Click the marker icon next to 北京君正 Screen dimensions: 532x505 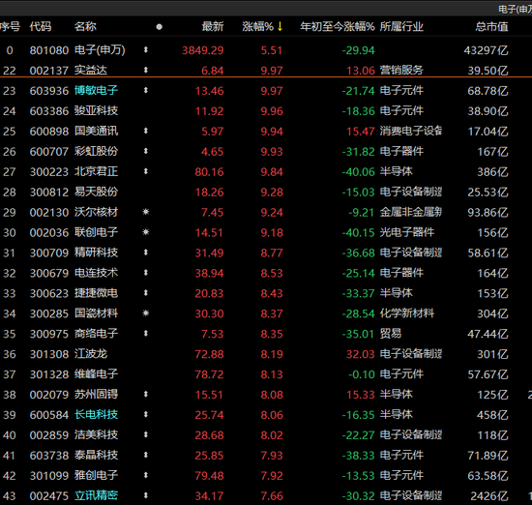(x=145, y=172)
